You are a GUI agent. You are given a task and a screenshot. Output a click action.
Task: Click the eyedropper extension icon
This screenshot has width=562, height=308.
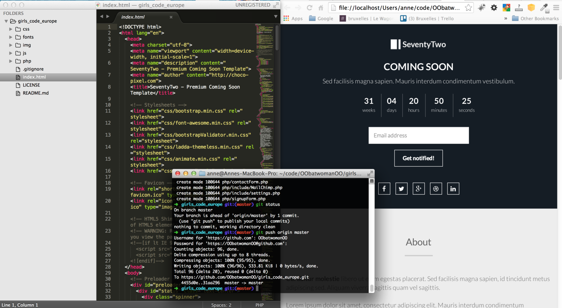tap(544, 8)
